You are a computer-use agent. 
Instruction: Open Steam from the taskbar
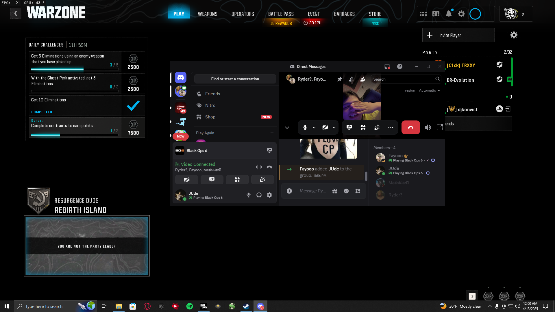click(246, 306)
